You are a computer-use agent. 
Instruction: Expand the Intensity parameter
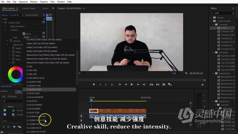click(x=7, y=41)
